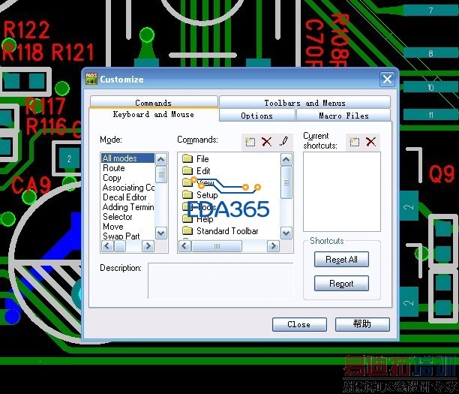Click the pencil edit icon above Commands
The image size is (459, 394).
click(x=283, y=142)
